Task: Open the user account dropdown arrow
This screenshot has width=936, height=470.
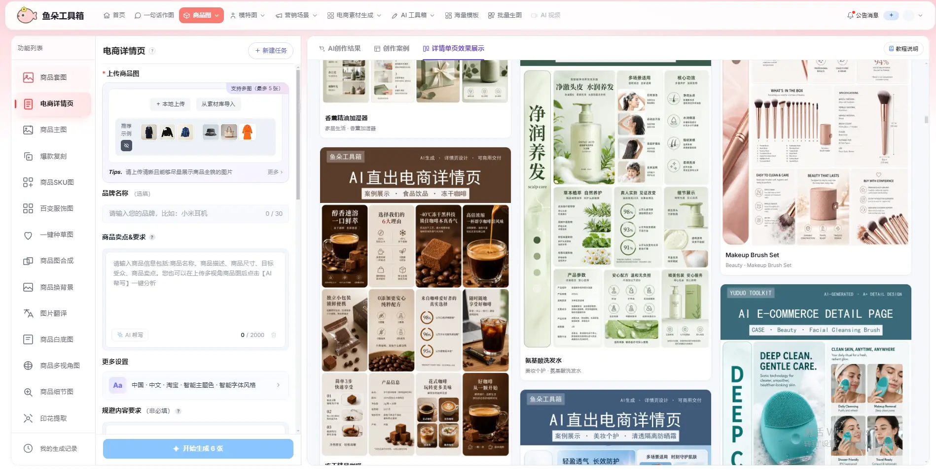Action: point(920,15)
